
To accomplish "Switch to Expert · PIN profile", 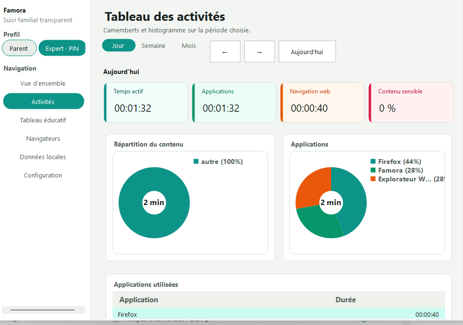I will 62,48.
